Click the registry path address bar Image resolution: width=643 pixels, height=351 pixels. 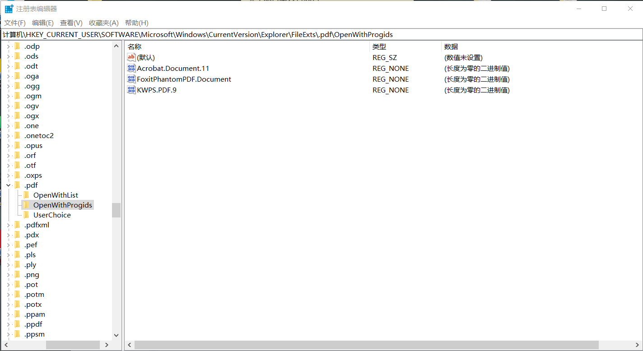(x=321, y=34)
